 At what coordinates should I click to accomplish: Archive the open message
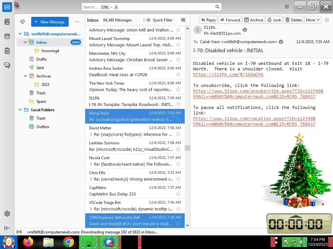pyautogui.click(x=253, y=20)
